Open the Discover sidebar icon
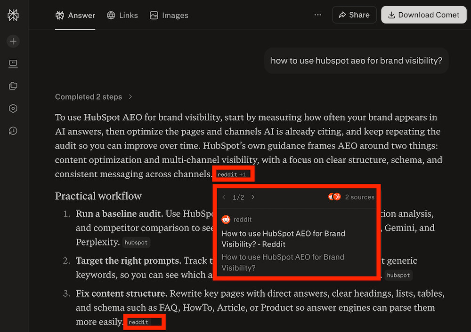 [x=13, y=63]
